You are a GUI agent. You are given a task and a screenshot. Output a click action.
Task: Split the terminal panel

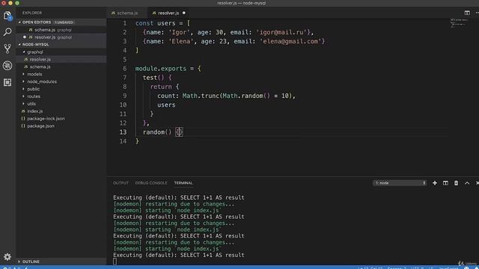445,183
